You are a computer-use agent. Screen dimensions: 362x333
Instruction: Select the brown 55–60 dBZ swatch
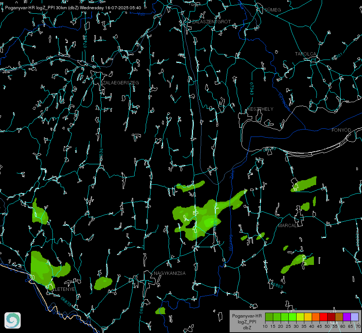[339, 317]
